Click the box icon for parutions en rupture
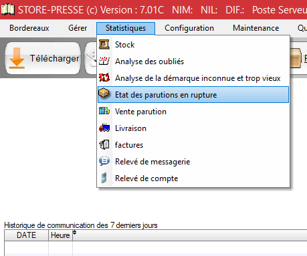 point(104,94)
